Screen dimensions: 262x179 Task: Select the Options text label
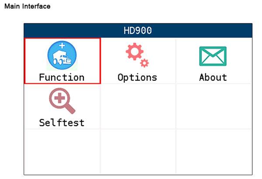(137, 77)
